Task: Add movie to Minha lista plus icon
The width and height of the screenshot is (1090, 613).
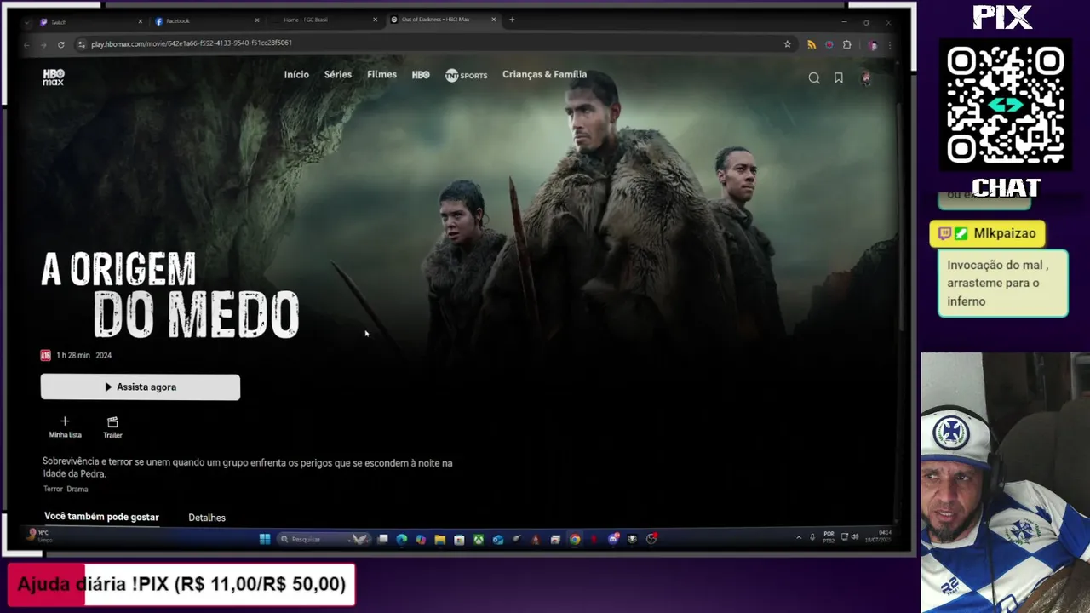Action: pyautogui.click(x=65, y=421)
